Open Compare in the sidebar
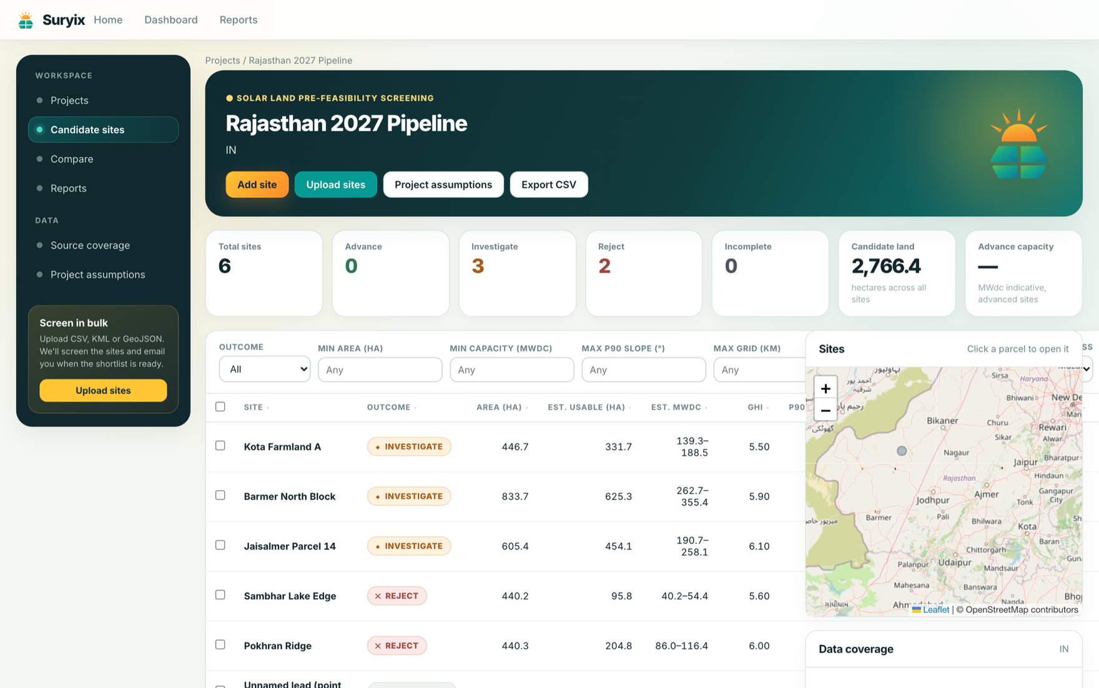1099x688 pixels. [103, 159]
